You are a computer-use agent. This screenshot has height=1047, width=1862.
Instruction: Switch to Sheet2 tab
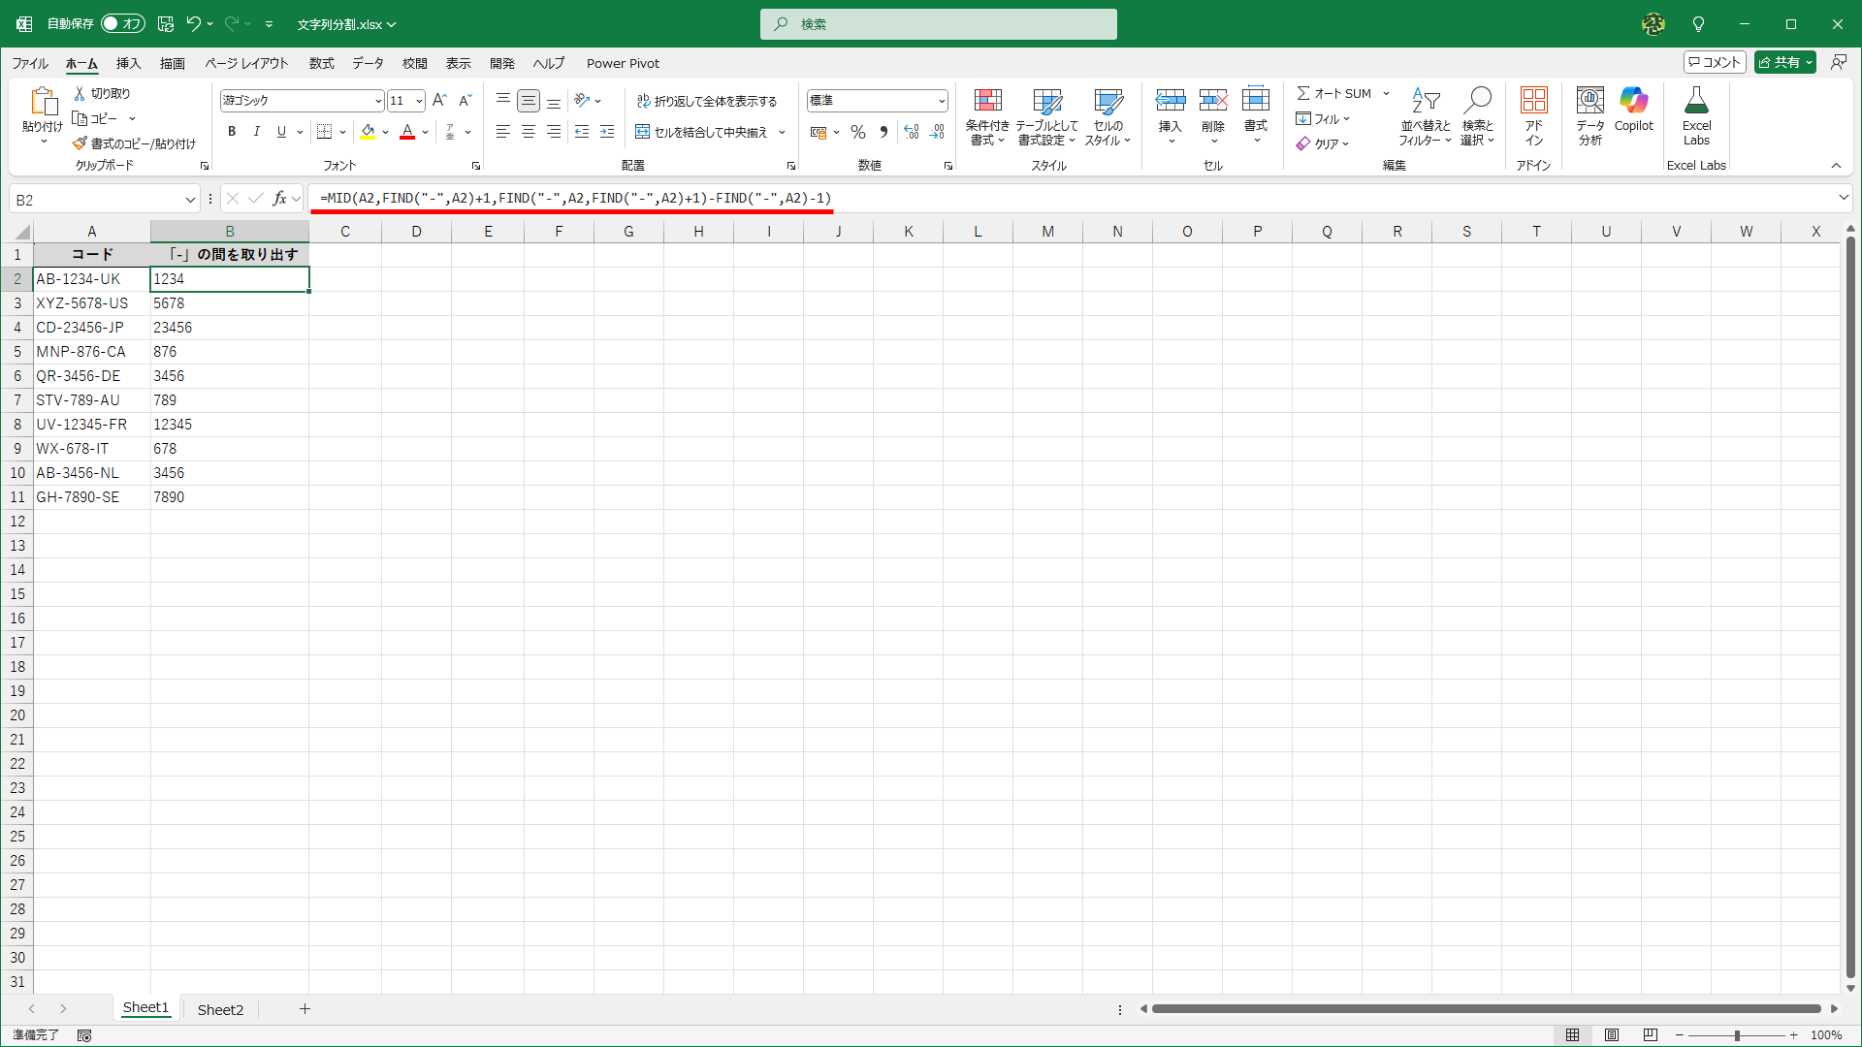coord(220,1009)
